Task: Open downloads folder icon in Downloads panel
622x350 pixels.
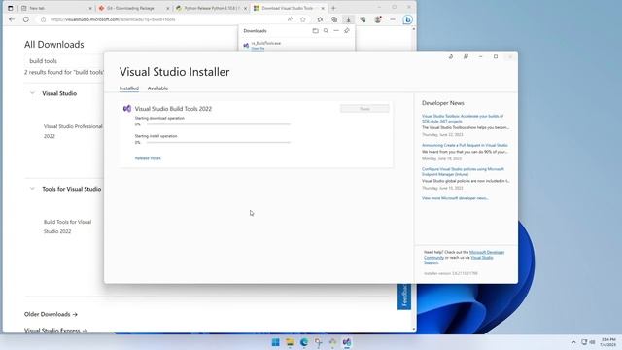Action: point(315,30)
